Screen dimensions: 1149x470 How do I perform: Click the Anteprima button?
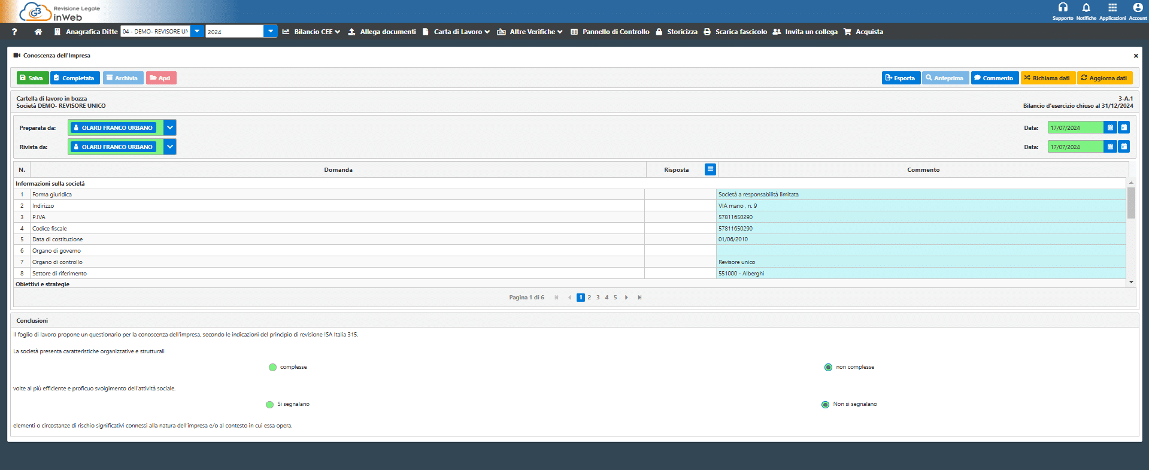945,78
